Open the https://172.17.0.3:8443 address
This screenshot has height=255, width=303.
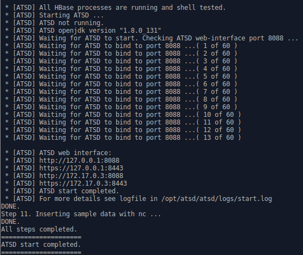click(83, 183)
